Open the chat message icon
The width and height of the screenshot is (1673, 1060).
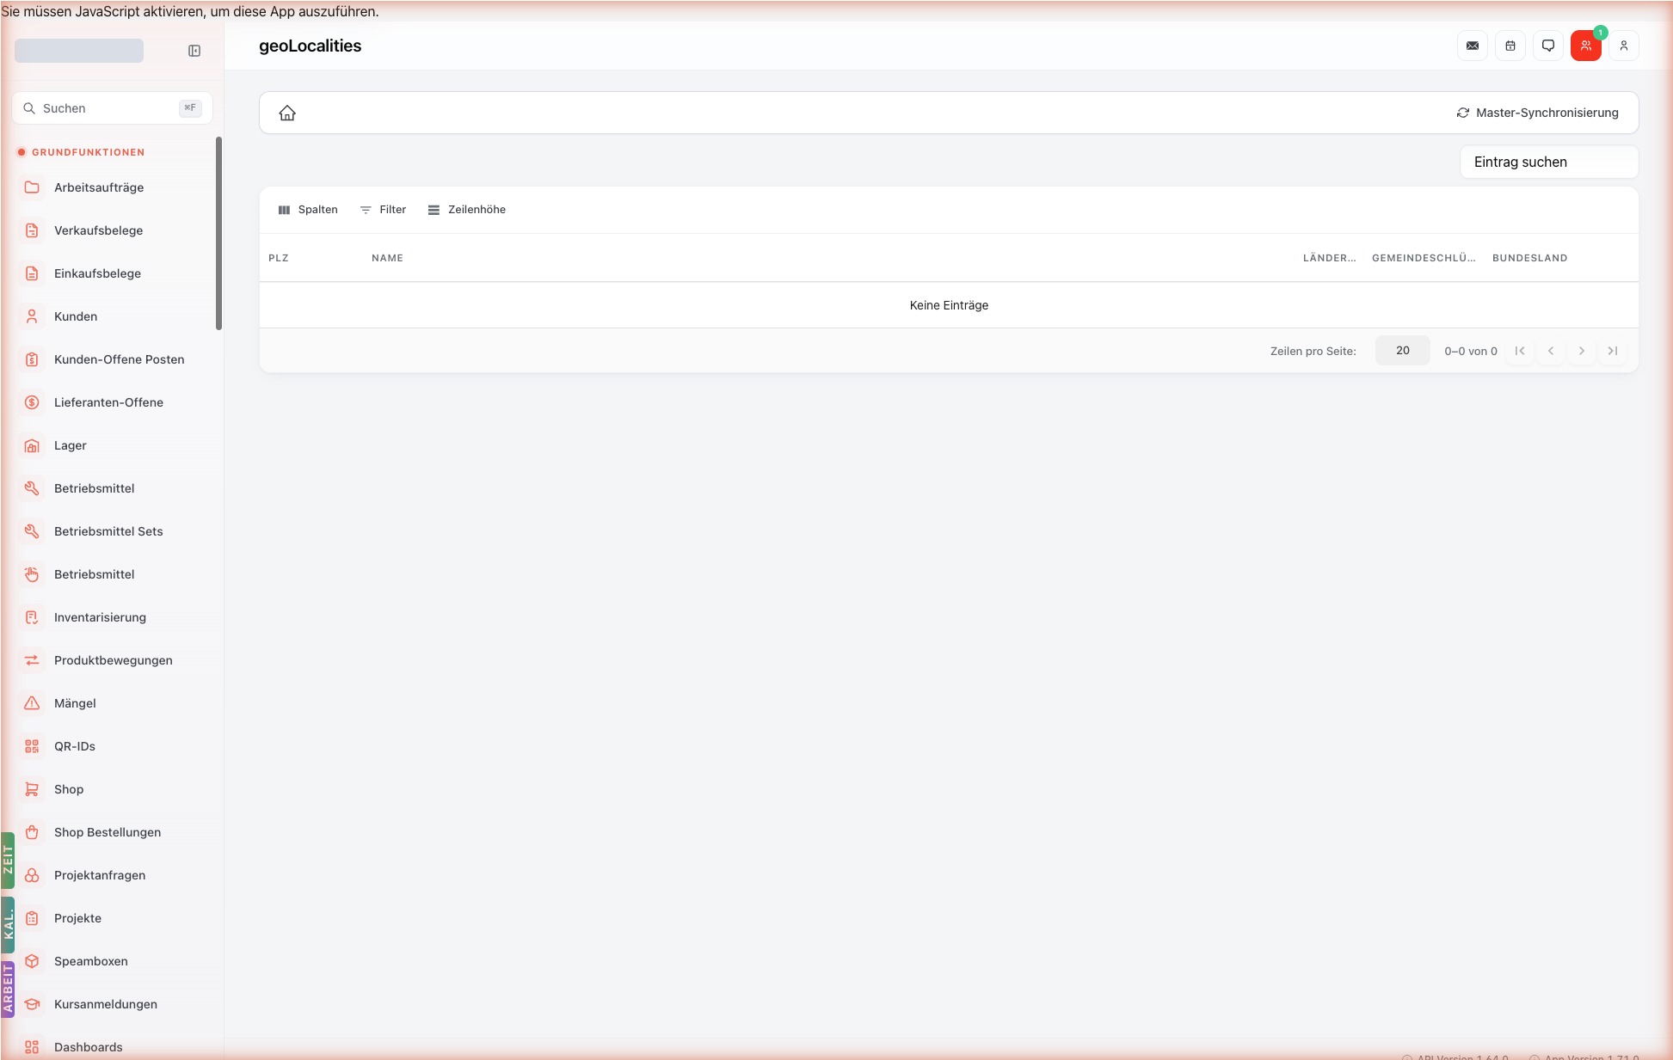[x=1548, y=46]
